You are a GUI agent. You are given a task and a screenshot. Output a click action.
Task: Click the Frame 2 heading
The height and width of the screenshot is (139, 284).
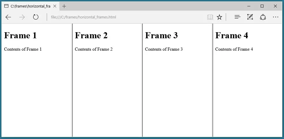pyautogui.click(x=91, y=35)
